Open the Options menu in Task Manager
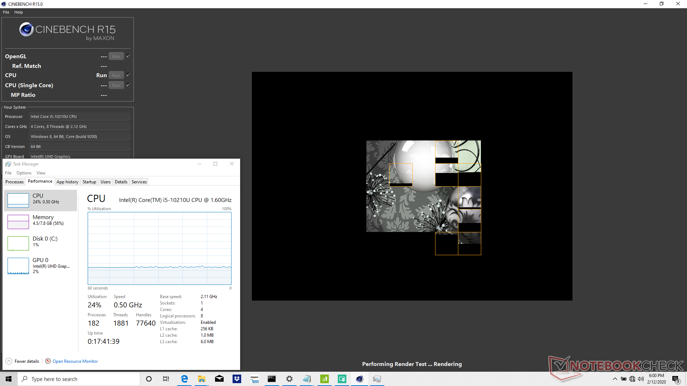This screenshot has height=386, width=687. tap(24, 173)
